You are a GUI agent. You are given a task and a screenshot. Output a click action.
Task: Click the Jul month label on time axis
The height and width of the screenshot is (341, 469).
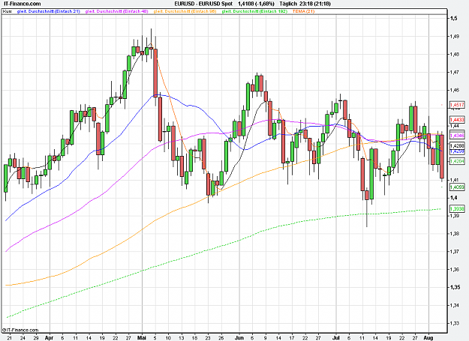[x=335, y=338]
